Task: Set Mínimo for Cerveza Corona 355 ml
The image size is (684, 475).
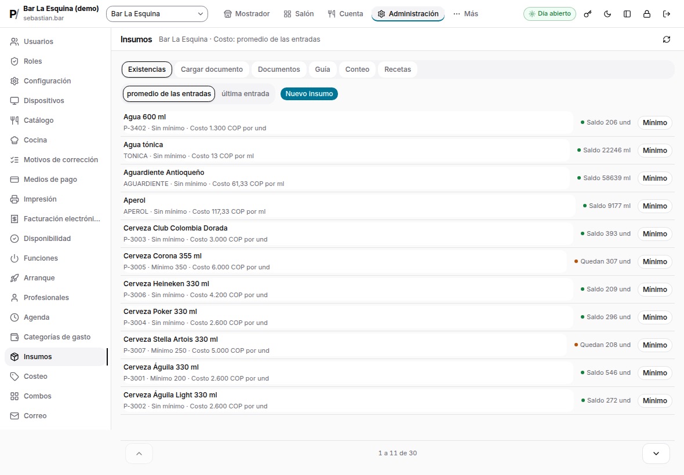Action: [655, 261]
